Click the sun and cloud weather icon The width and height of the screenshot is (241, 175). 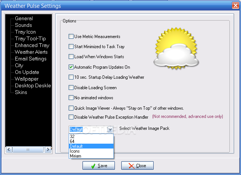[x=176, y=48]
